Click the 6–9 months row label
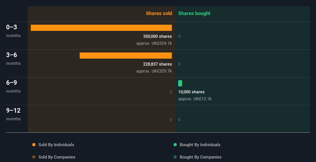Screen dimensions: 316x162 pos(13,86)
